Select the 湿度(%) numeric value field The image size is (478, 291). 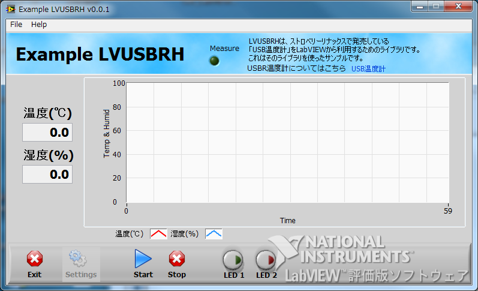point(47,175)
